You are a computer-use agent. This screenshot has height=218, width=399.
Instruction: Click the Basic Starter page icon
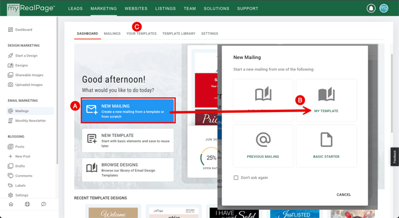tap(327, 140)
